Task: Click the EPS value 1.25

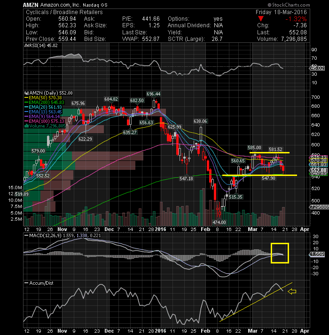Action: (x=154, y=25)
